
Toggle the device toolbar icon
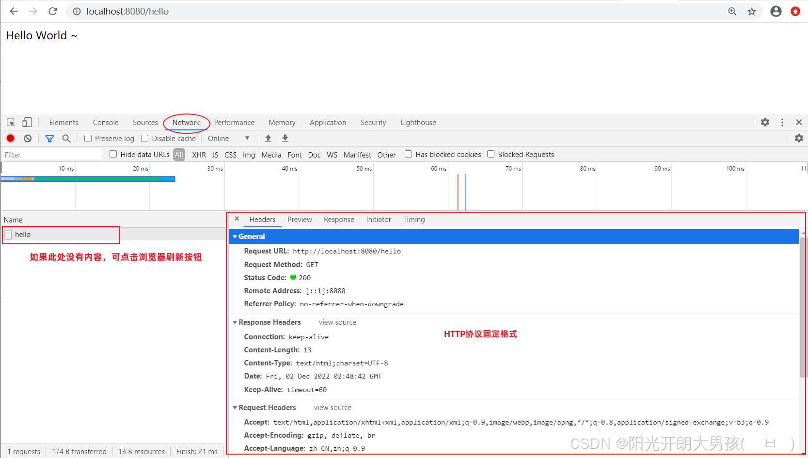click(x=27, y=122)
